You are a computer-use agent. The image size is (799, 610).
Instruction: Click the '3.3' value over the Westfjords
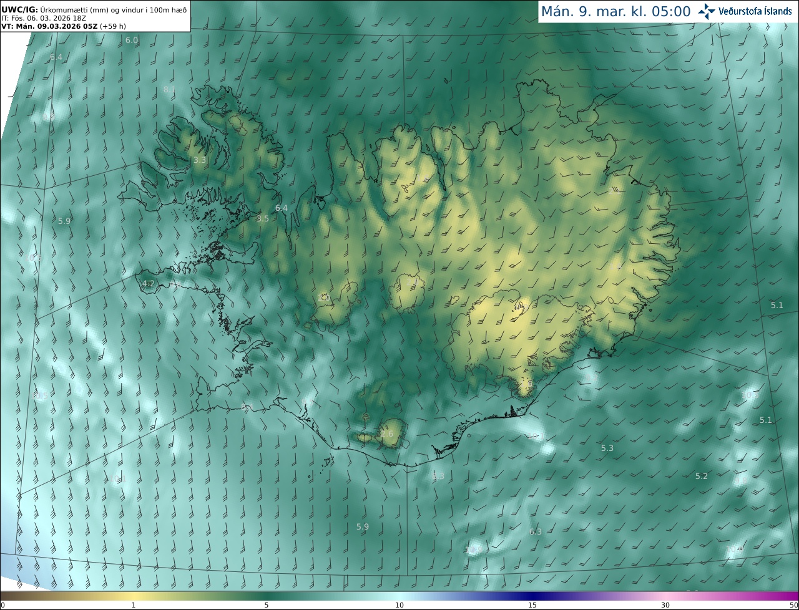coord(200,160)
